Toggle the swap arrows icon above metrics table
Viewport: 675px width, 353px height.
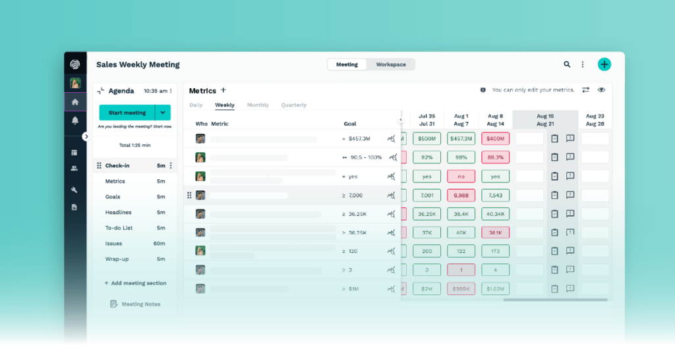pyautogui.click(x=585, y=90)
